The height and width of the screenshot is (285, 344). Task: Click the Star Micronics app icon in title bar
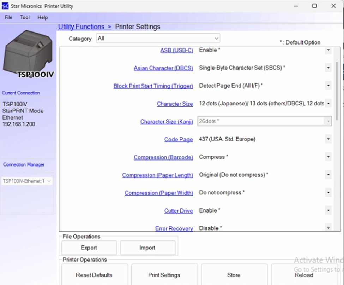(x=5, y=6)
